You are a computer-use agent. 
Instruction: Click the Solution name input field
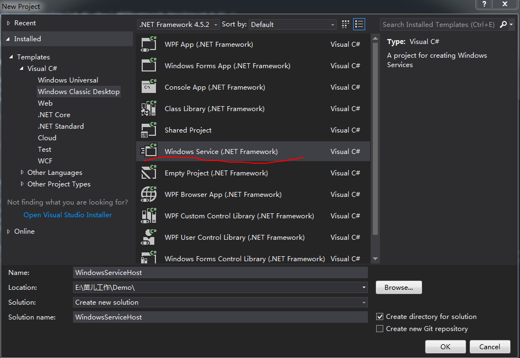pos(220,317)
